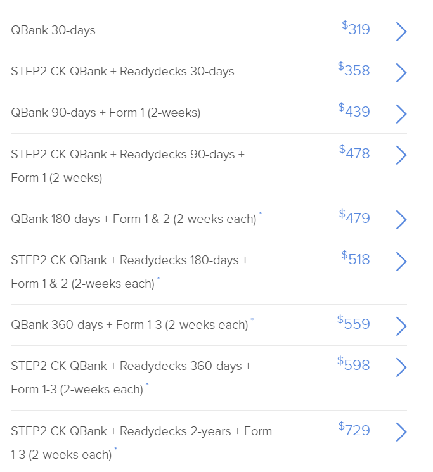Choose QBank 180-days + Form 1 & 2

click(134, 219)
